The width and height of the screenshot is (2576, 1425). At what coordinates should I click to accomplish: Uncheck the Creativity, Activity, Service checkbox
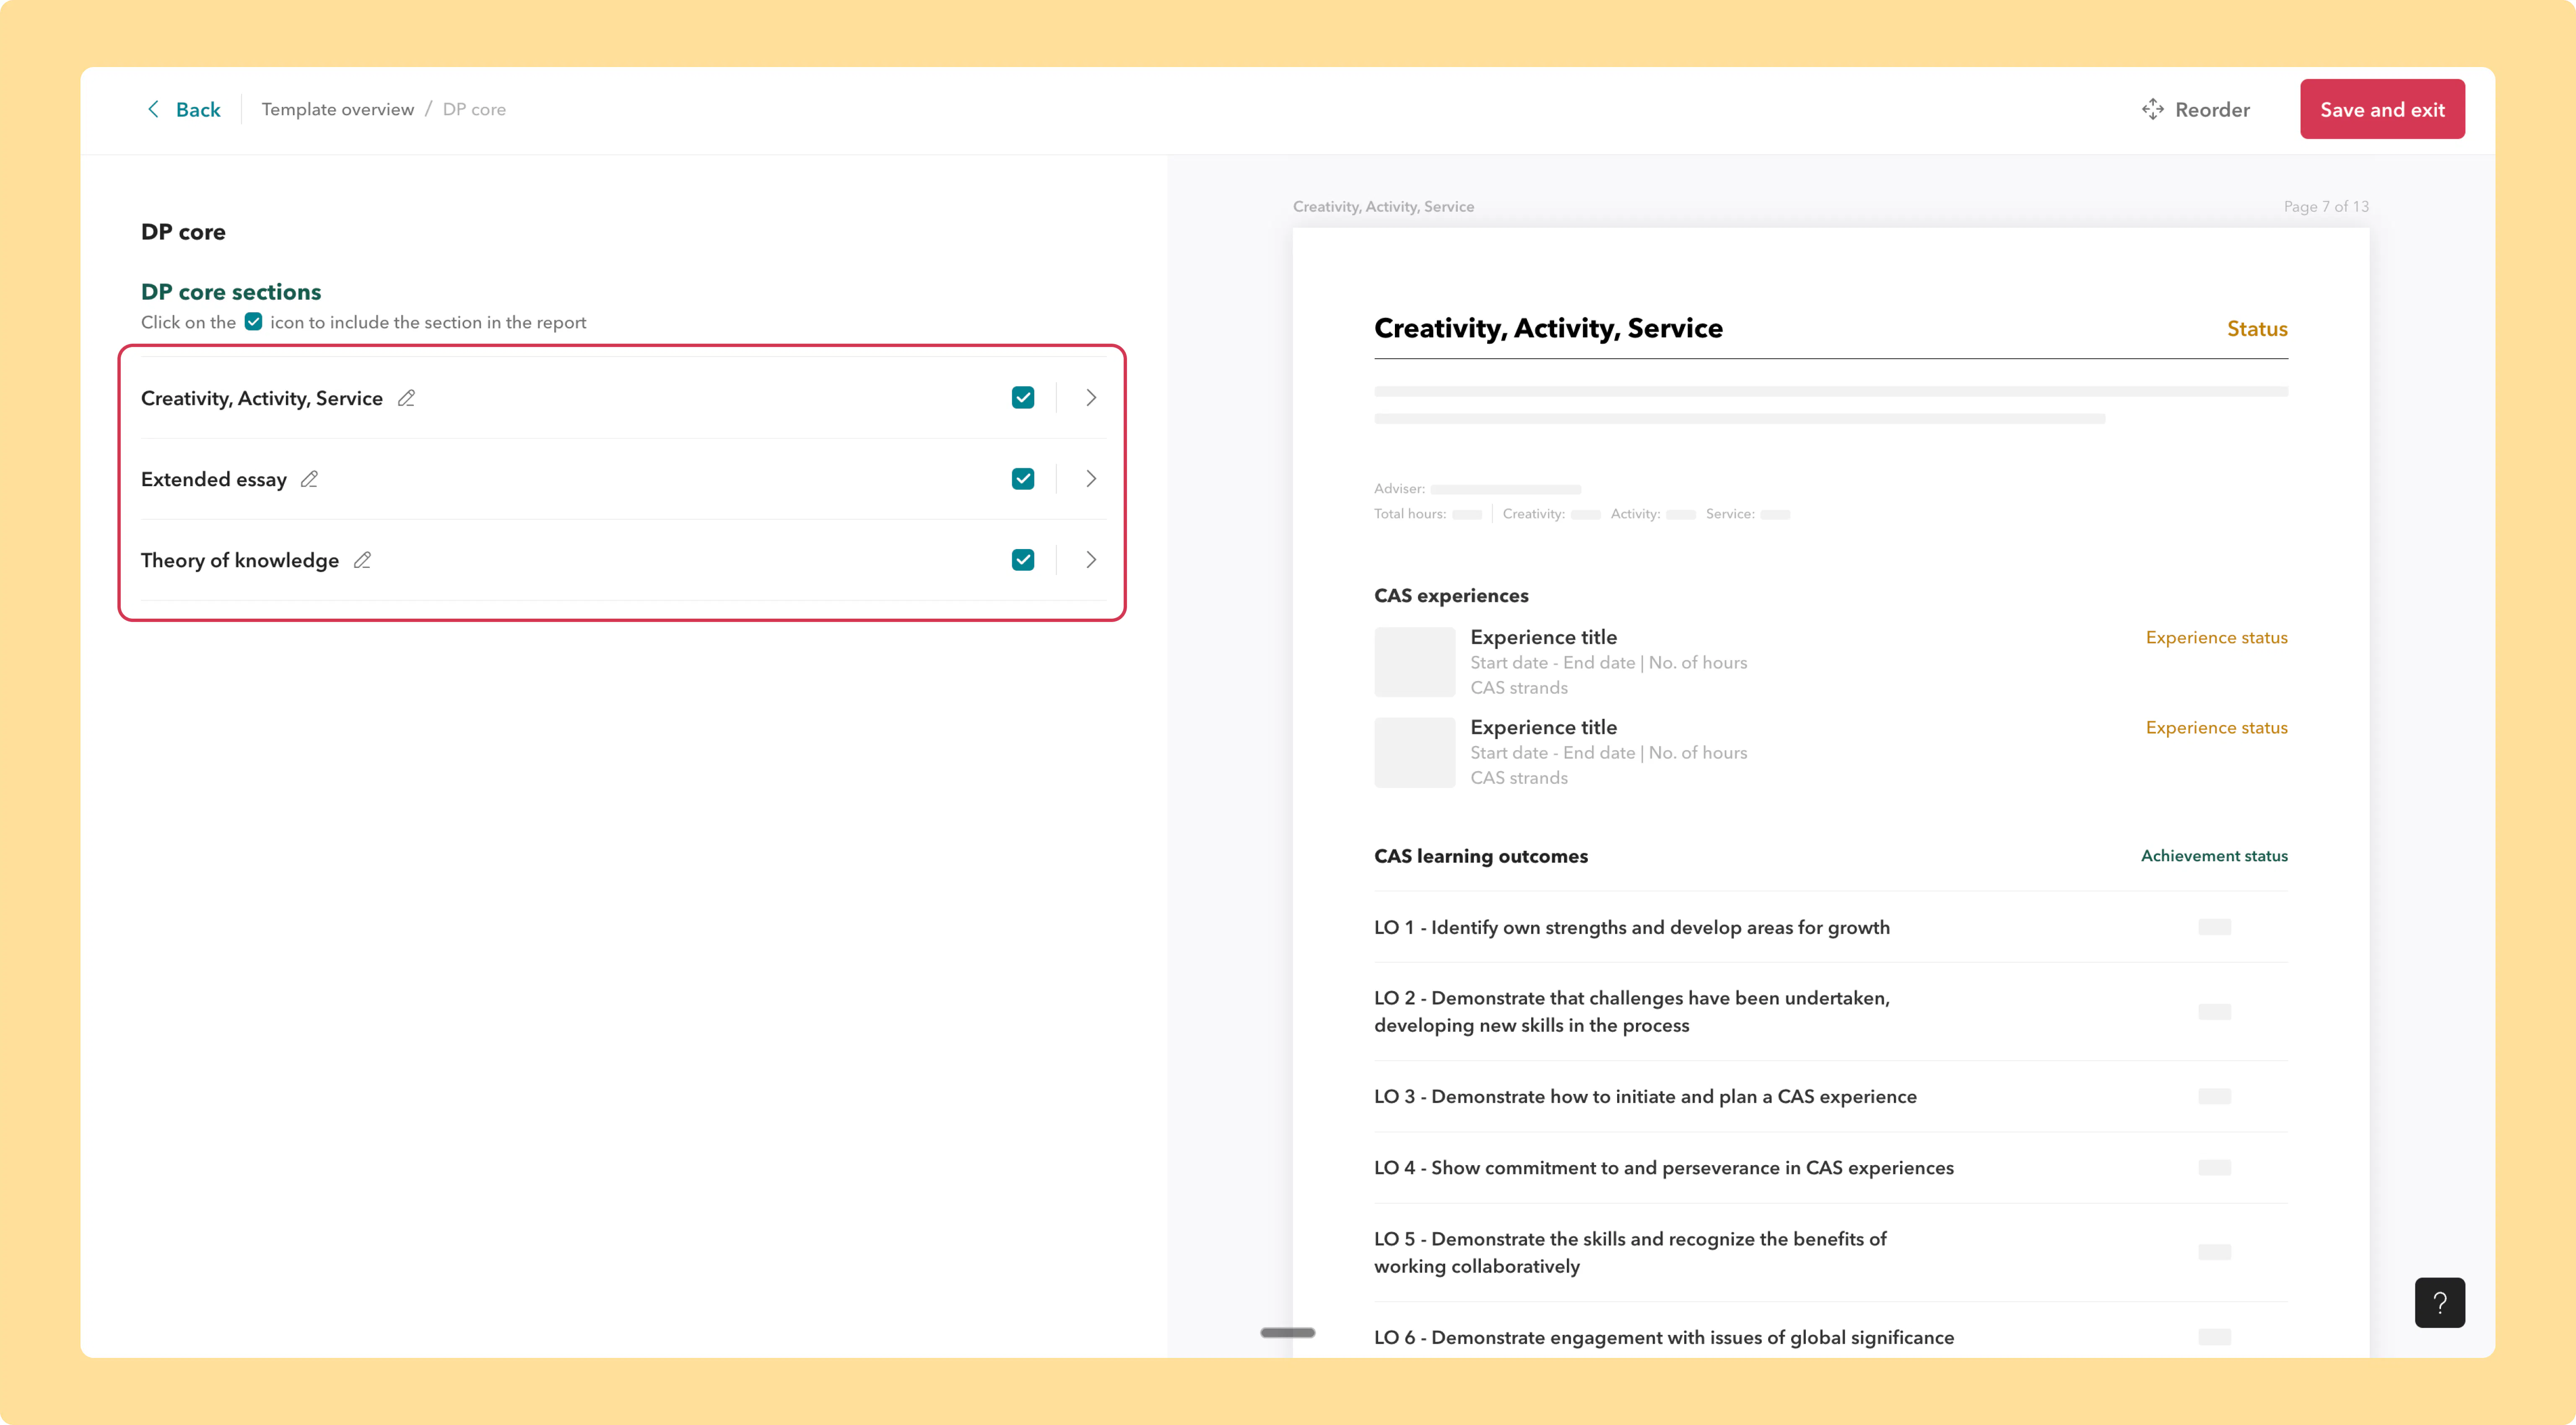(x=1023, y=398)
